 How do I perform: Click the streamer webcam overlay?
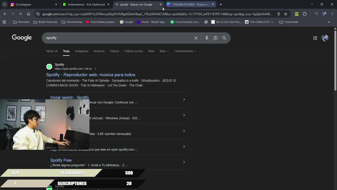pos(45,125)
